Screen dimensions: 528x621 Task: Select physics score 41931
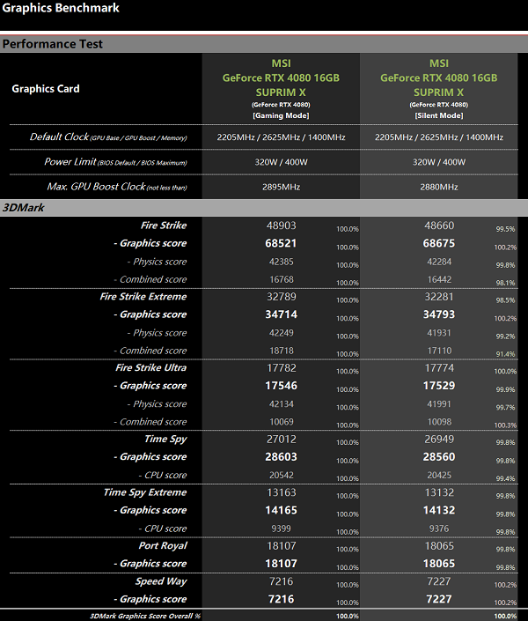(x=439, y=333)
